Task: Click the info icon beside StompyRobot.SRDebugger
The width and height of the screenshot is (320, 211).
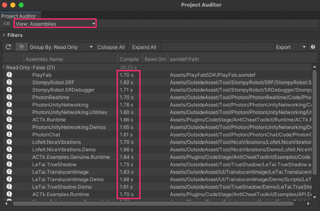Action: click(9, 90)
